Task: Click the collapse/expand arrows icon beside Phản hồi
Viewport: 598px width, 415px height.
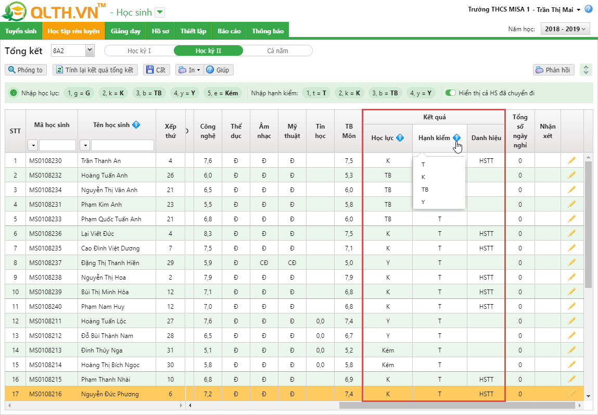Action: (586, 70)
